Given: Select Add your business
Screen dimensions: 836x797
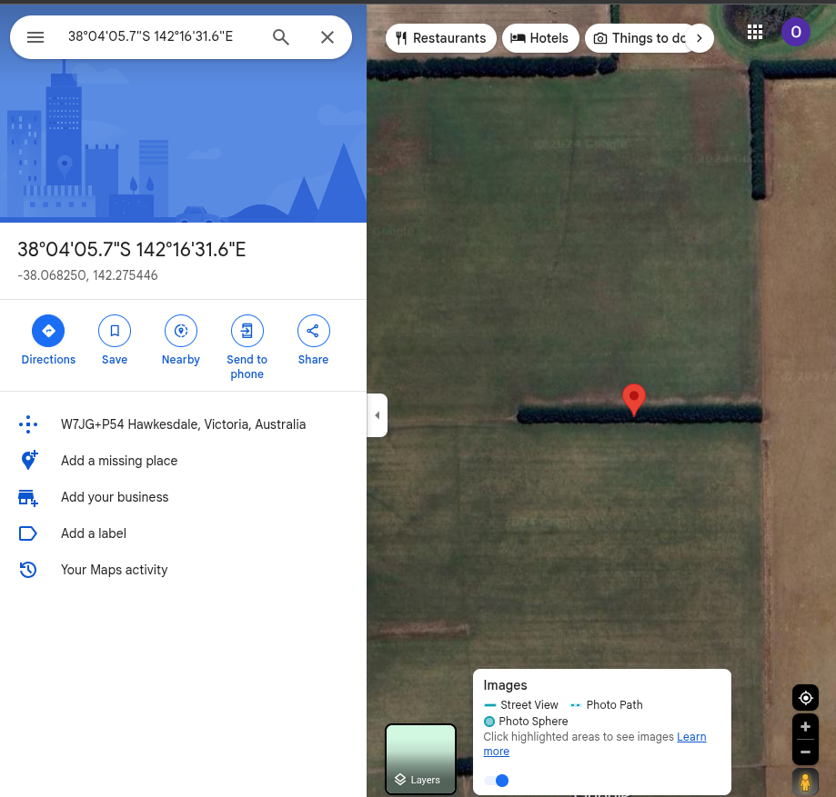Looking at the screenshot, I should 183,496.
